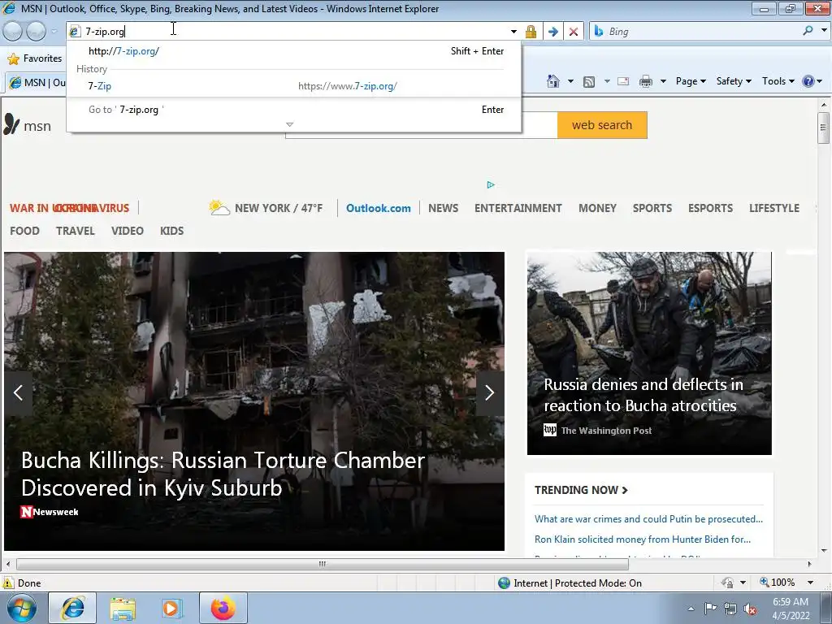Click the web search button
This screenshot has height=624, width=832.
point(602,125)
